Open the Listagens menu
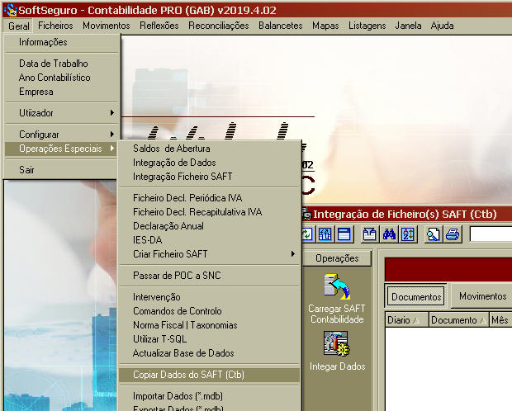Screen dimensions: 512x411 click(x=367, y=26)
